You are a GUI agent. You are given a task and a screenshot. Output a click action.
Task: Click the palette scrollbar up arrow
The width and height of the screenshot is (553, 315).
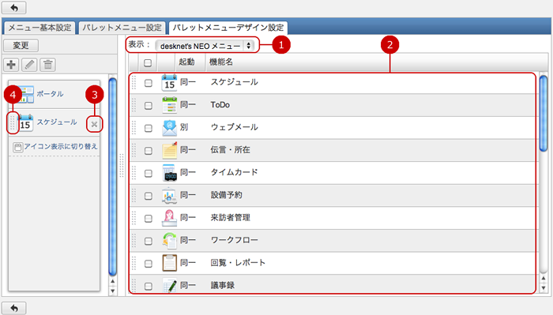pos(112,281)
